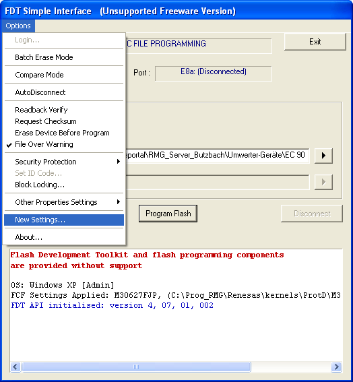Click 'FDT API initialised' log line
The width and height of the screenshot is (353, 382).
pyautogui.click(x=112, y=305)
